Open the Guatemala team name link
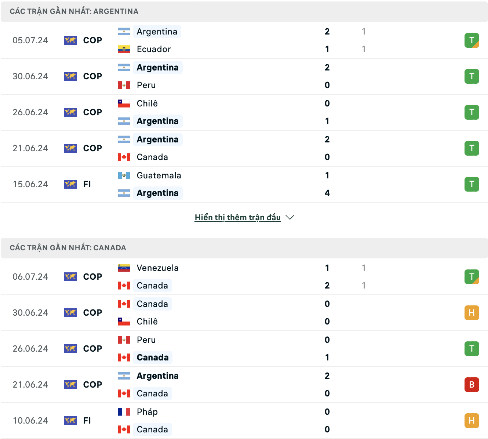Screen dimensions: 488x439 (159, 175)
